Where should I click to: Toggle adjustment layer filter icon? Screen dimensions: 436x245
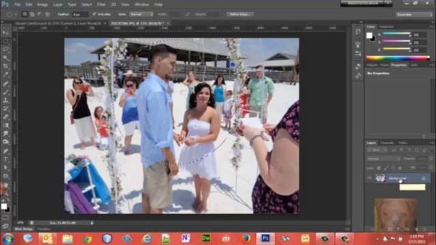[401, 150]
